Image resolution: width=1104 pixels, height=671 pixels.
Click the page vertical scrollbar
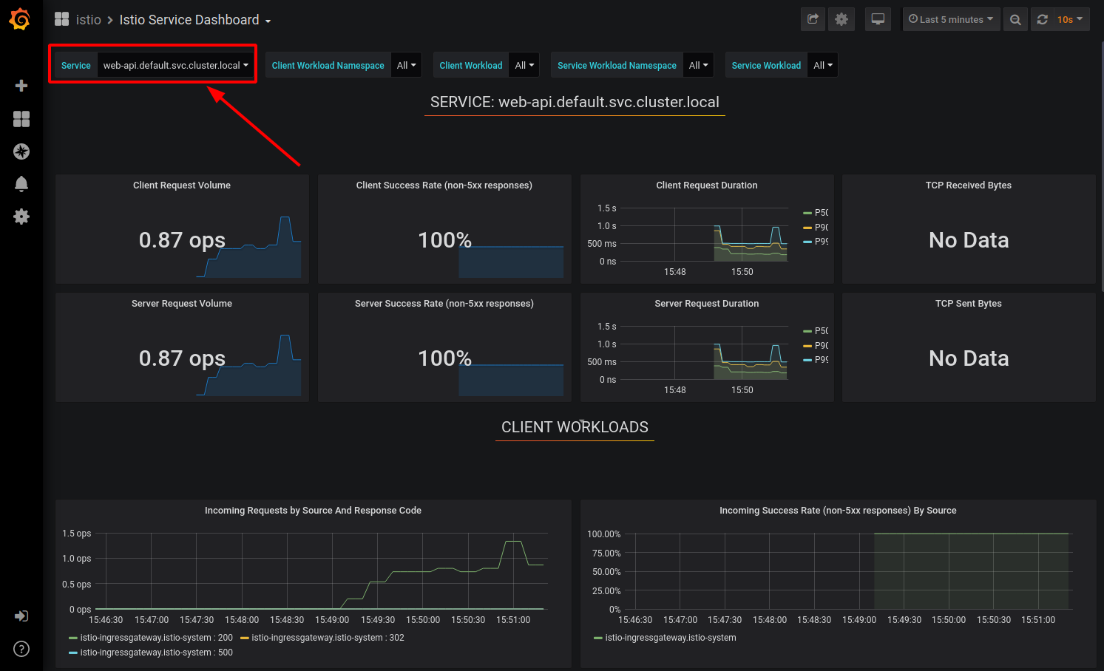pos(1102,166)
